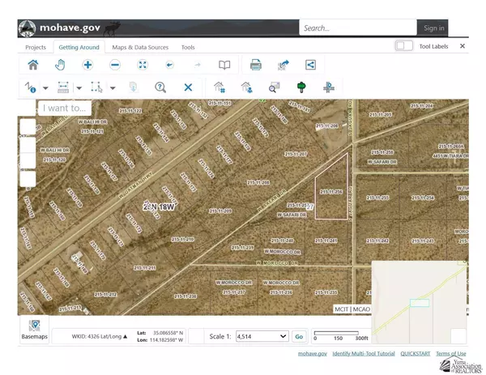Expand the identify tool dropdown arrow
The height and width of the screenshot is (375, 486).
(45, 87)
